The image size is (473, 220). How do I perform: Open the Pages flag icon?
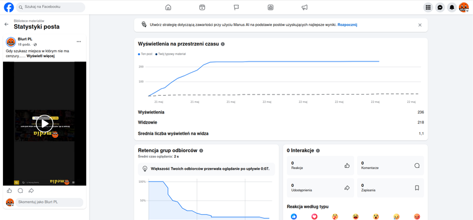(x=237, y=8)
